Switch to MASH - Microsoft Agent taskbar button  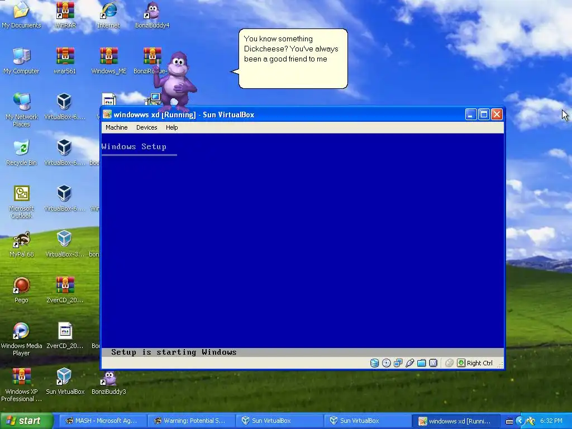coord(102,421)
